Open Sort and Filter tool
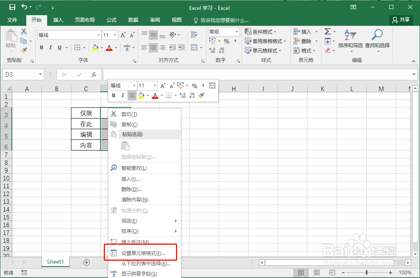420x278 pixels. coord(350,41)
